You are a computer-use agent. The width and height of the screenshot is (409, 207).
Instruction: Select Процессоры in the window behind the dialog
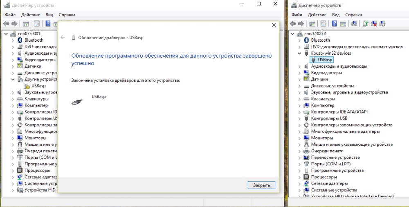(37, 170)
